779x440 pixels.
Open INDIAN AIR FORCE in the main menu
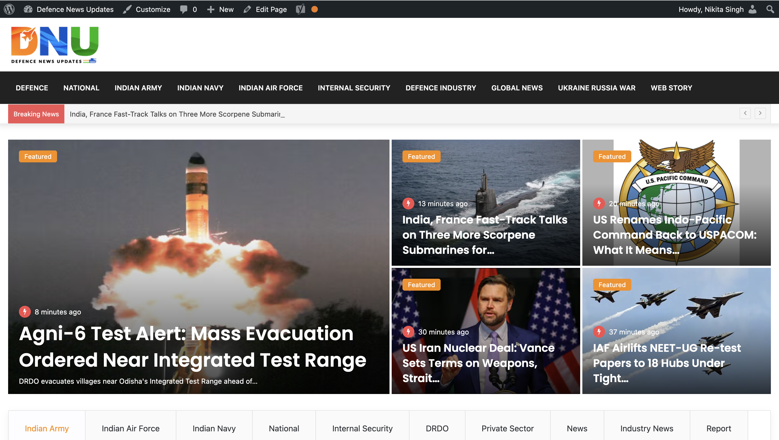[271, 88]
